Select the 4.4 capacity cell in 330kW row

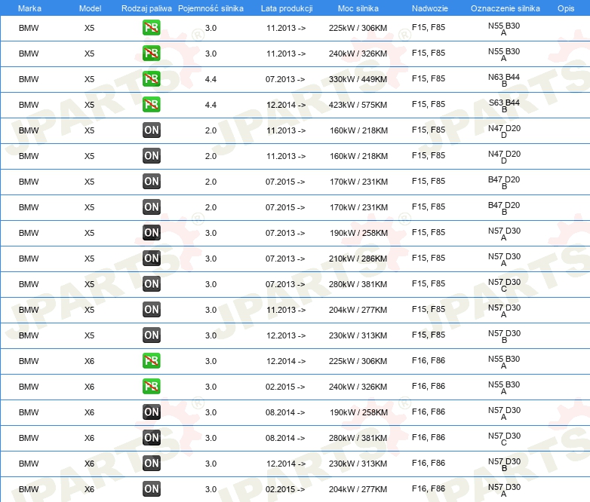coord(210,79)
